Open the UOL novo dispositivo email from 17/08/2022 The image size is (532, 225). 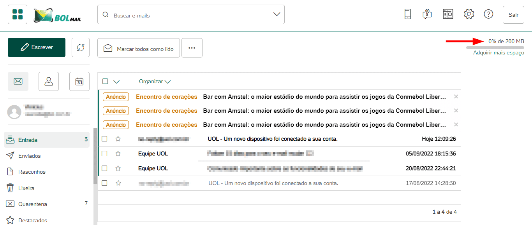click(279, 183)
